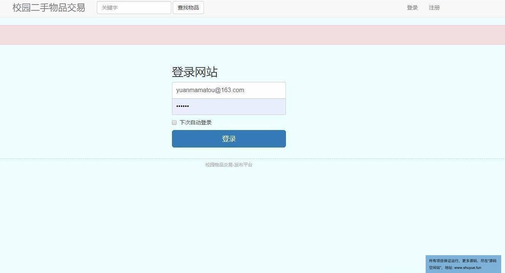Click the pale strip between navbar and banner
This screenshot has height=273, width=505.
(x=252, y=21)
